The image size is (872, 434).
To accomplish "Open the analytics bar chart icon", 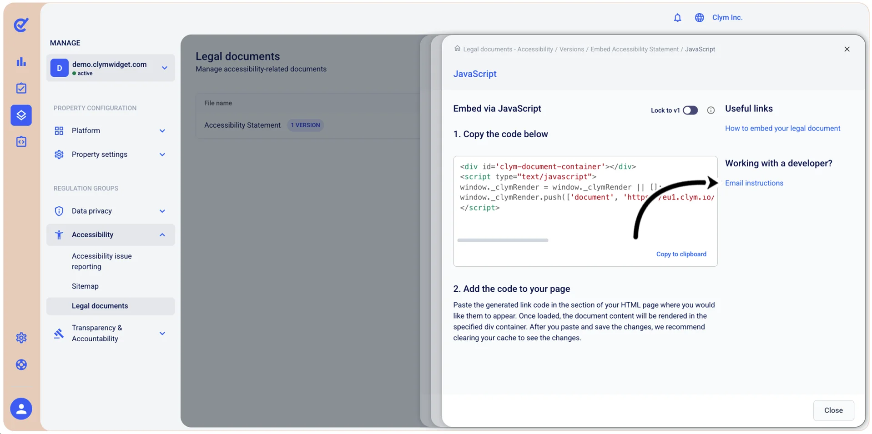I will (21, 62).
